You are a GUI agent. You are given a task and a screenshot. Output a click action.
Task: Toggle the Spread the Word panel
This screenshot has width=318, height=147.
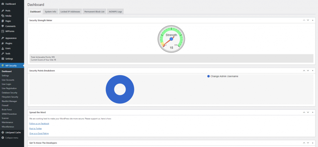(312, 112)
